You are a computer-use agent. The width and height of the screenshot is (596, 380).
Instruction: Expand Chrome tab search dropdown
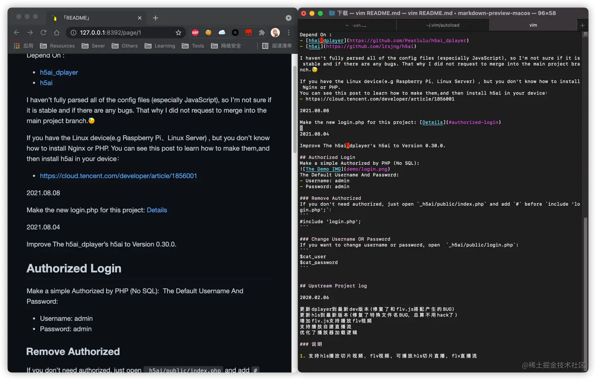[289, 18]
